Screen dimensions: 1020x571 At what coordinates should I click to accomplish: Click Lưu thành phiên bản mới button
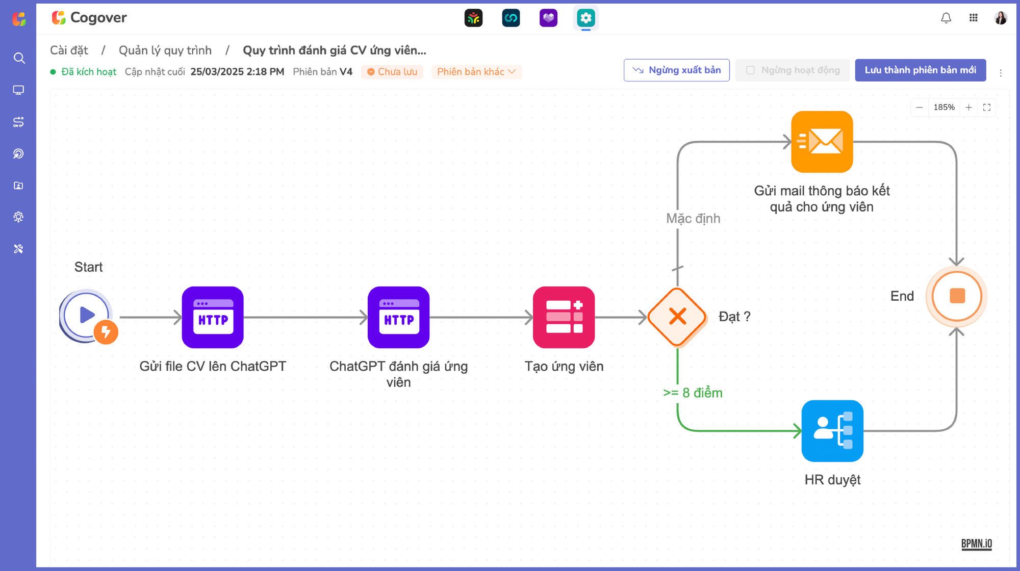click(920, 70)
